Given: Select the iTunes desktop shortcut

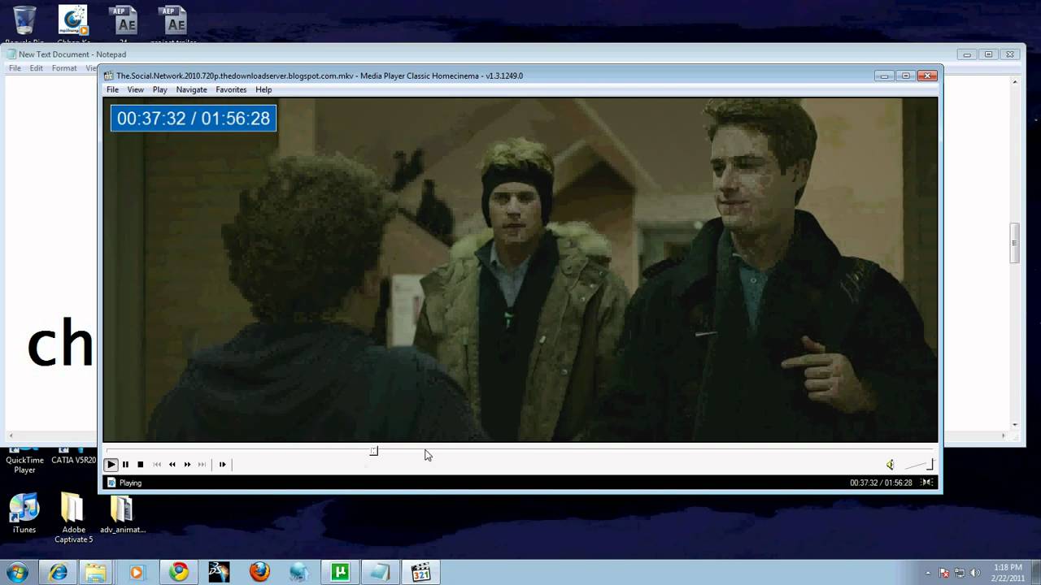Looking at the screenshot, I should pyautogui.click(x=24, y=513).
